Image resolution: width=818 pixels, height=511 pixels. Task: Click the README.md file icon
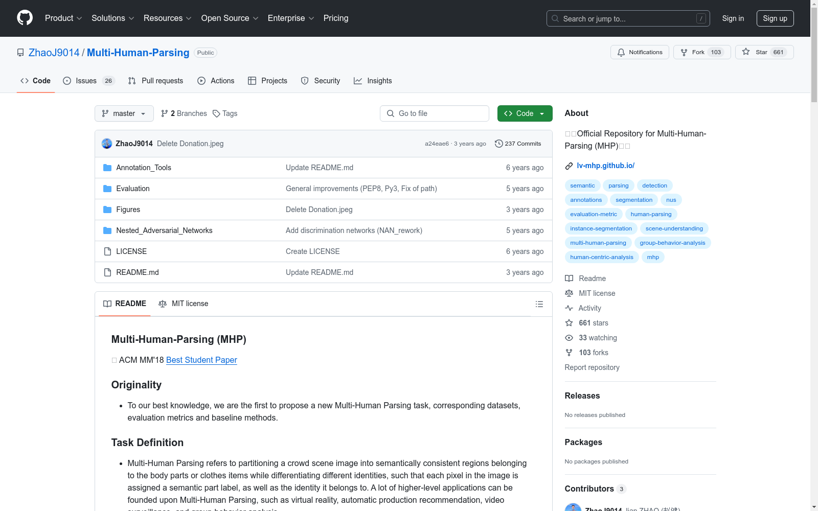coord(107,272)
